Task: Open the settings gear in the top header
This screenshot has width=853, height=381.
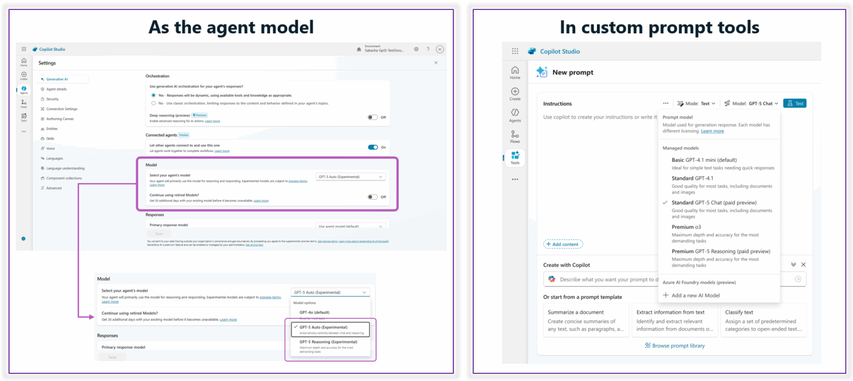Action: pyautogui.click(x=416, y=49)
